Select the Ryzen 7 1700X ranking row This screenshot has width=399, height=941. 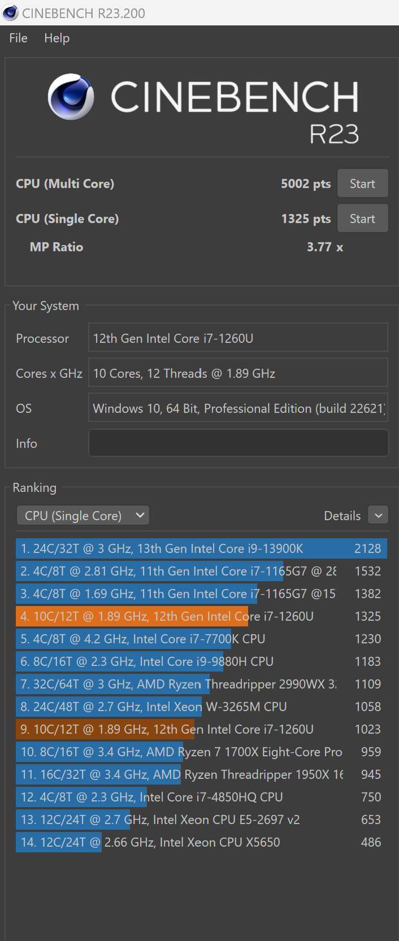coord(201,752)
